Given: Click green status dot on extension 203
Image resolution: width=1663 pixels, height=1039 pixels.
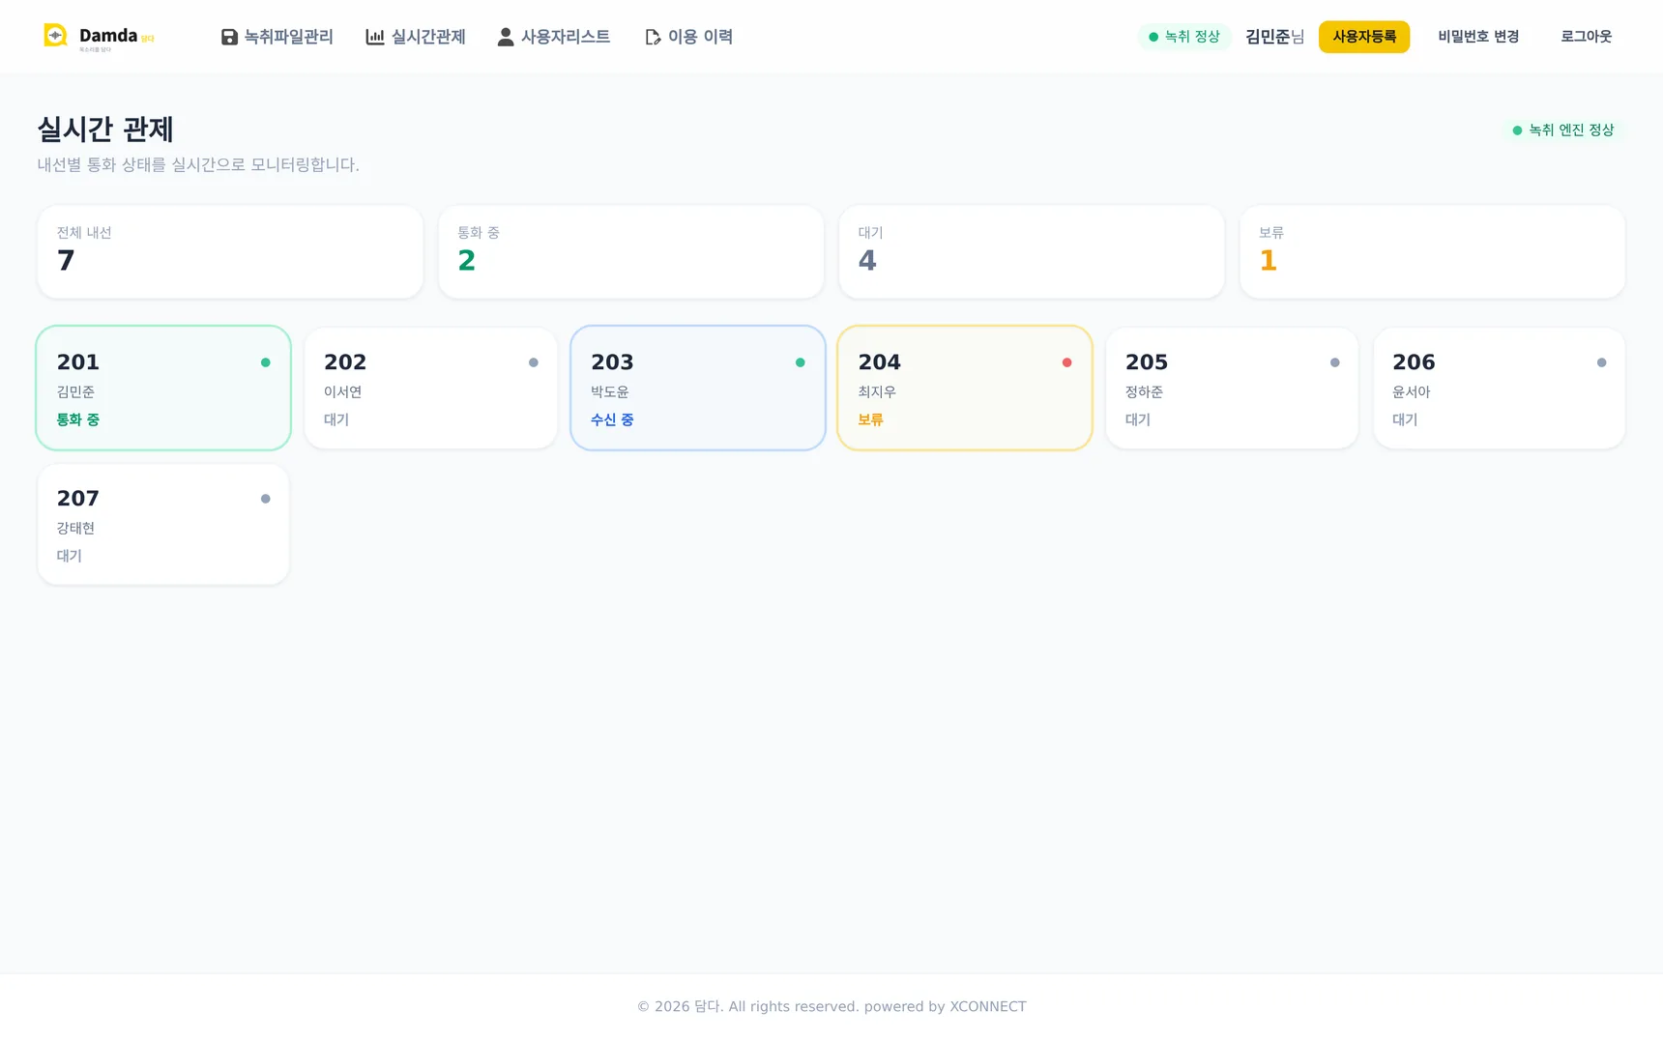Looking at the screenshot, I should (x=800, y=362).
